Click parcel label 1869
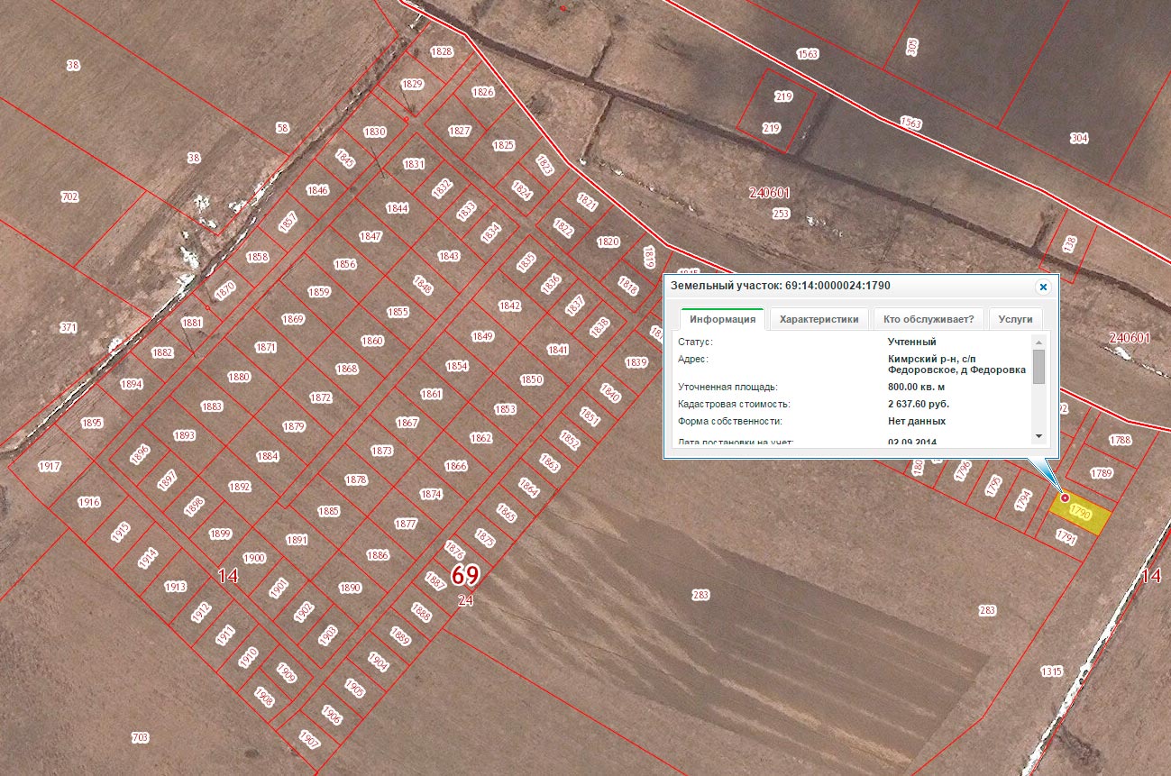1171x776 pixels. [293, 319]
